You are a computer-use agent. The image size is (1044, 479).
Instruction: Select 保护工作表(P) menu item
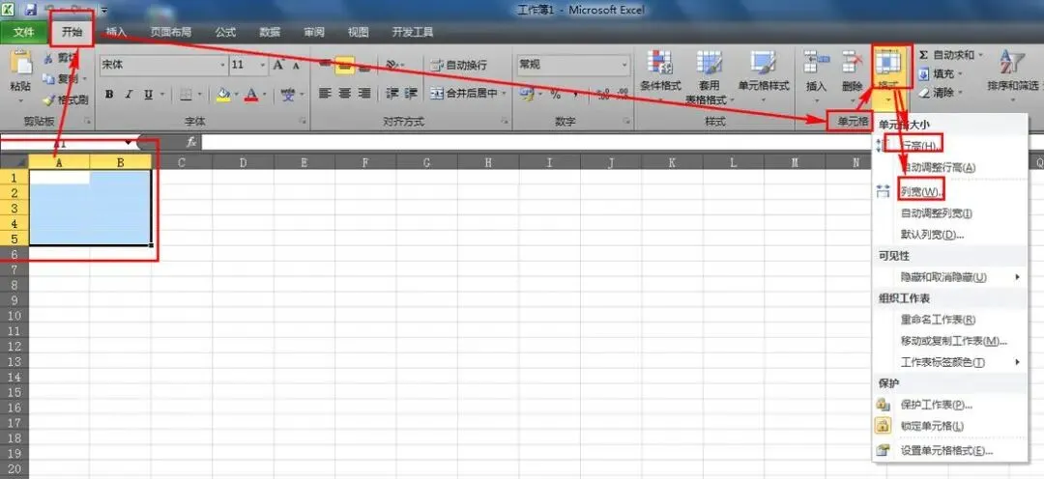[949, 404]
